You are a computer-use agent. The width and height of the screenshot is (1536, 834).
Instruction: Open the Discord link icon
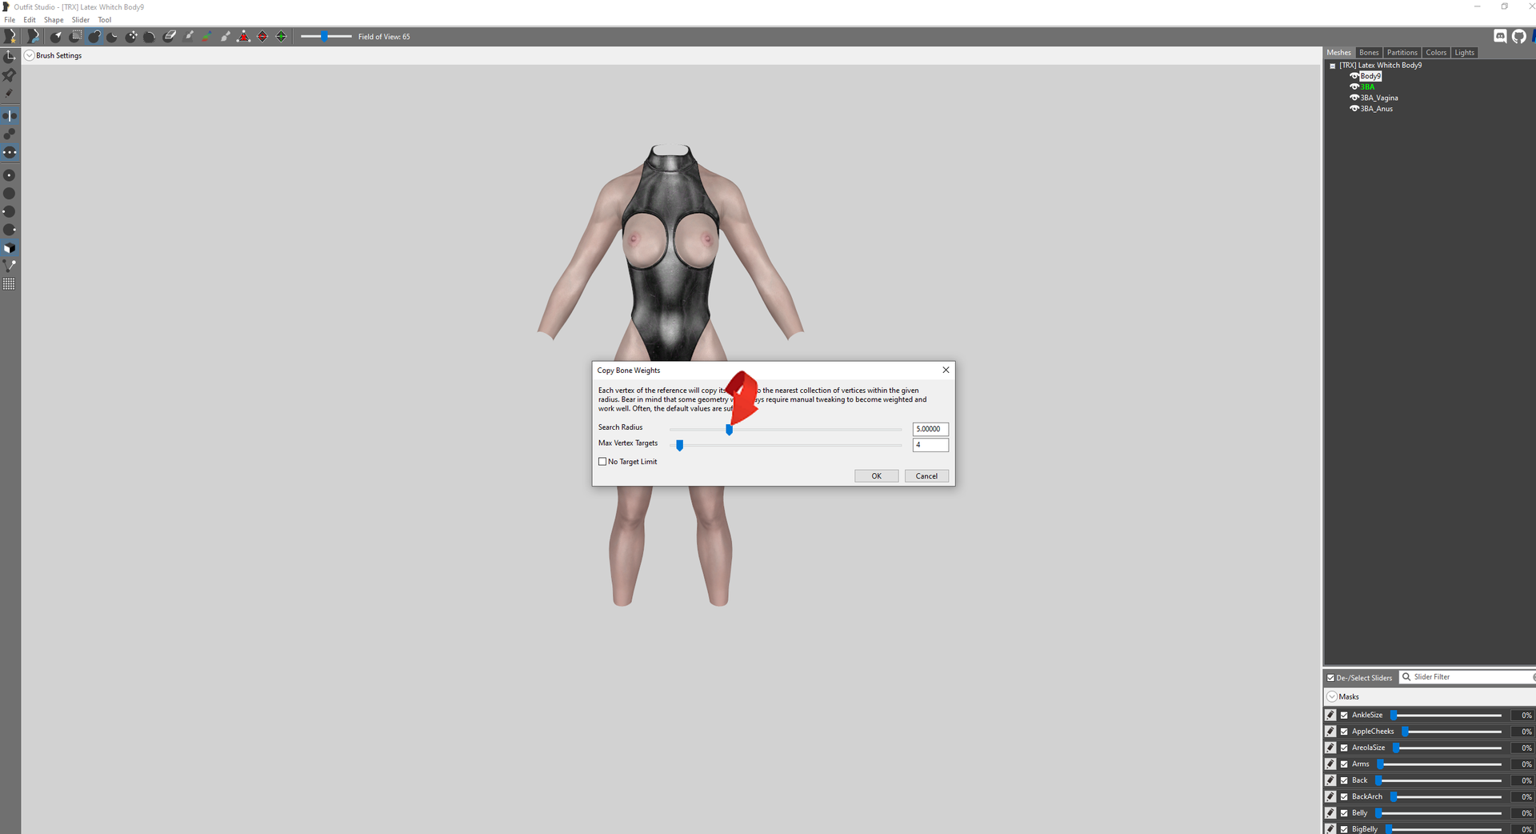tap(1501, 36)
